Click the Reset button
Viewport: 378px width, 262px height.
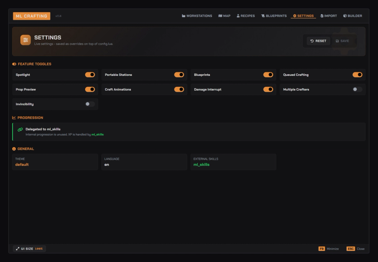[318, 41]
